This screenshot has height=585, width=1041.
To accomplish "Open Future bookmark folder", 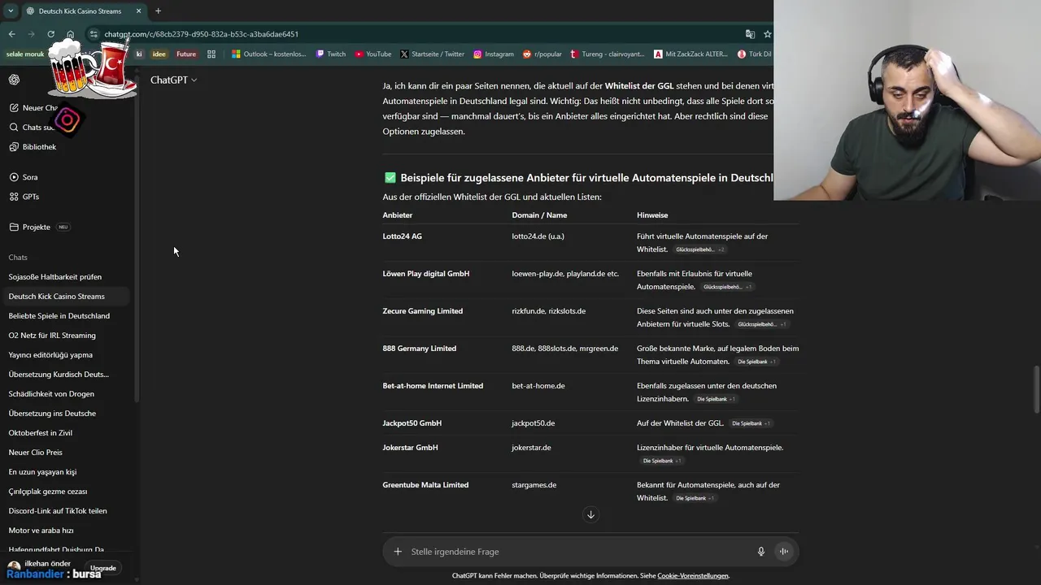I will (186, 54).
